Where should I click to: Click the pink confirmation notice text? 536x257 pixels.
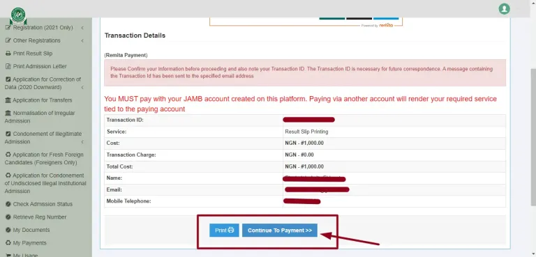[301, 72]
